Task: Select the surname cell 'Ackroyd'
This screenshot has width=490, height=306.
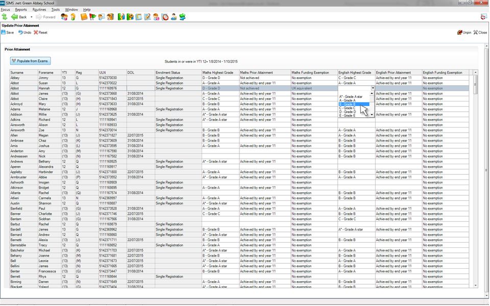Action: coord(24,104)
